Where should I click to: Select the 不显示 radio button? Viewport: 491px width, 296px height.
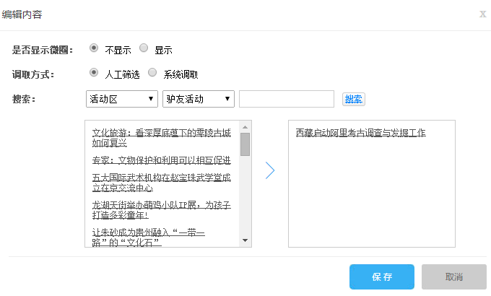[94, 48]
